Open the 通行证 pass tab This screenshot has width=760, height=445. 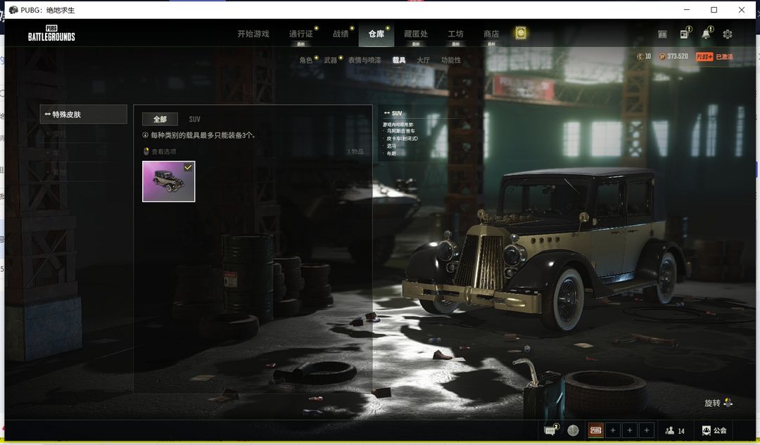point(300,34)
